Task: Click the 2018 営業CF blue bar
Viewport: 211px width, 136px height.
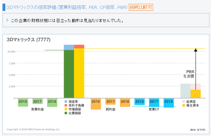Action: pos(169,103)
